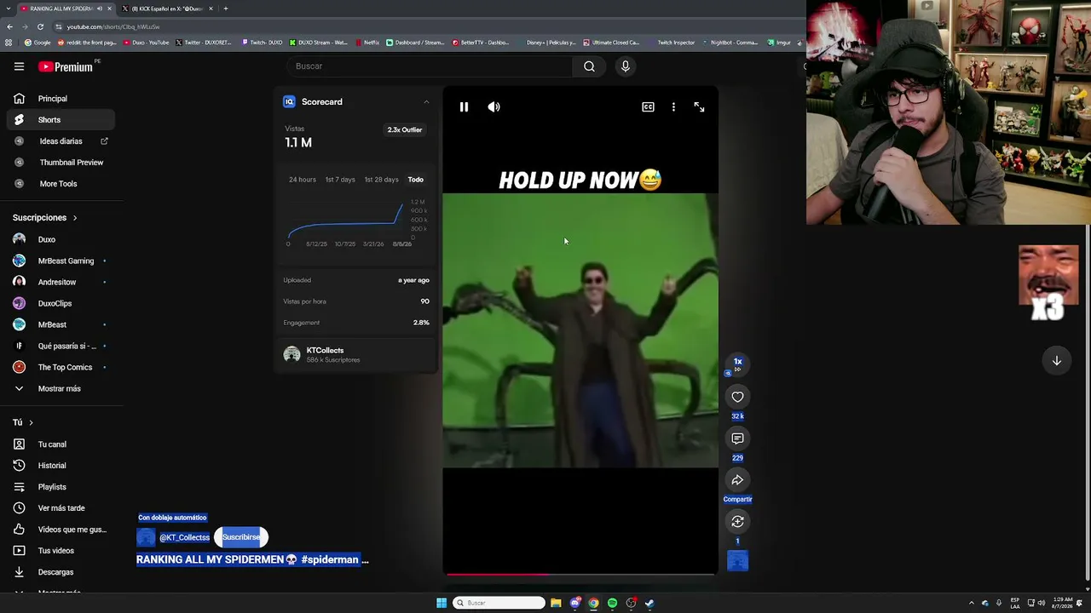
Task: Open Historial in the sidebar
Action: pos(61,466)
